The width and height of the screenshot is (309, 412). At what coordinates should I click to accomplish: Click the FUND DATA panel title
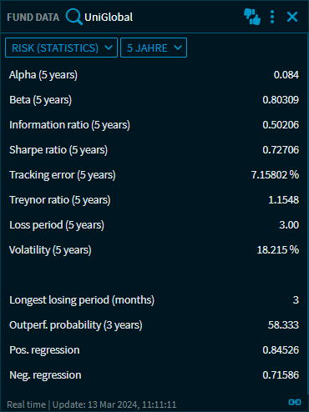coord(33,18)
